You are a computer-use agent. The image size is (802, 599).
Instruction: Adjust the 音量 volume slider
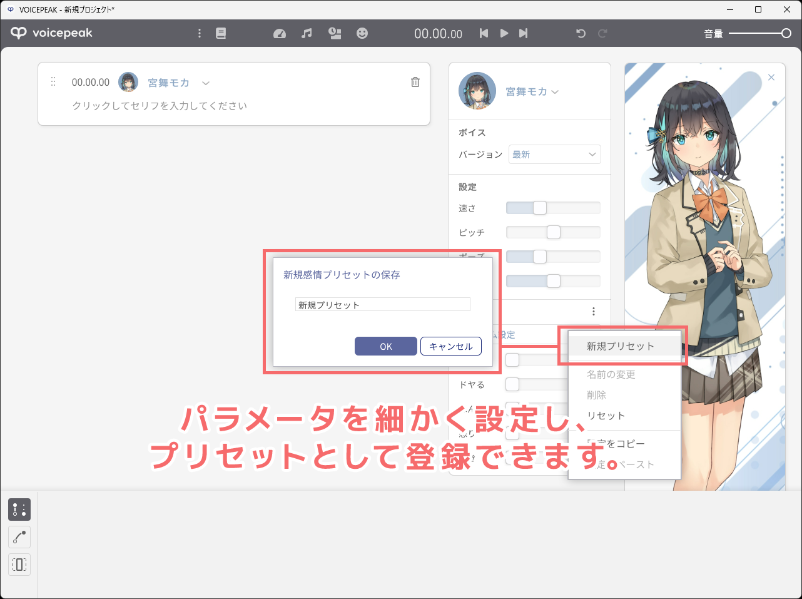(x=760, y=33)
